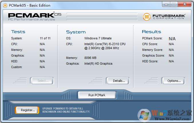Click the greyed-out Select button
194x123 pixels.
point(43,81)
